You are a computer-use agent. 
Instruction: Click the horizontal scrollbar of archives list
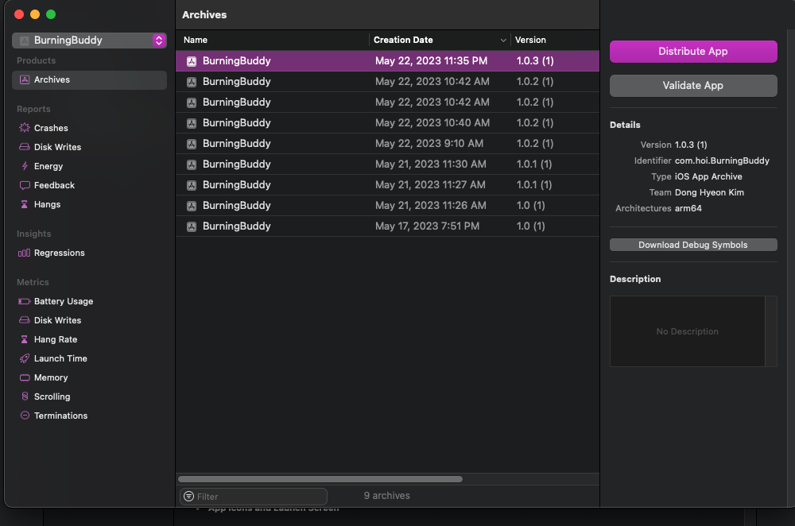click(320, 479)
